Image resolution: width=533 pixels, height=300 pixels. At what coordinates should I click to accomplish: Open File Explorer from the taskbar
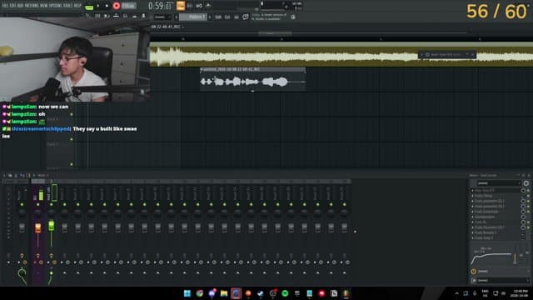(x=224, y=293)
